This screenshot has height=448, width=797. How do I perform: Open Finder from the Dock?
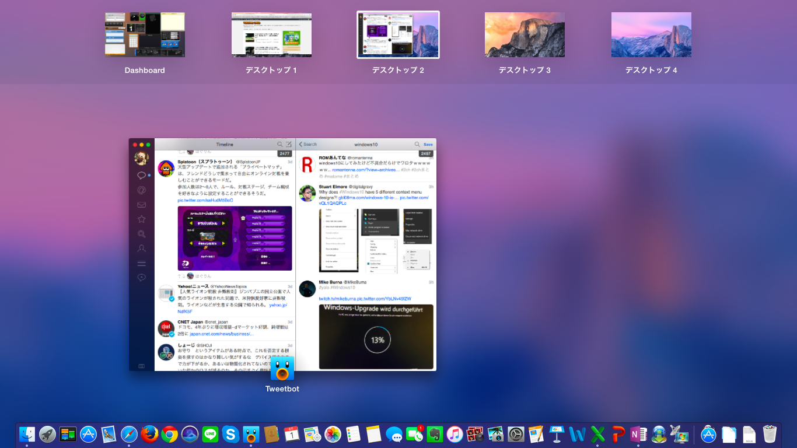[x=27, y=434]
